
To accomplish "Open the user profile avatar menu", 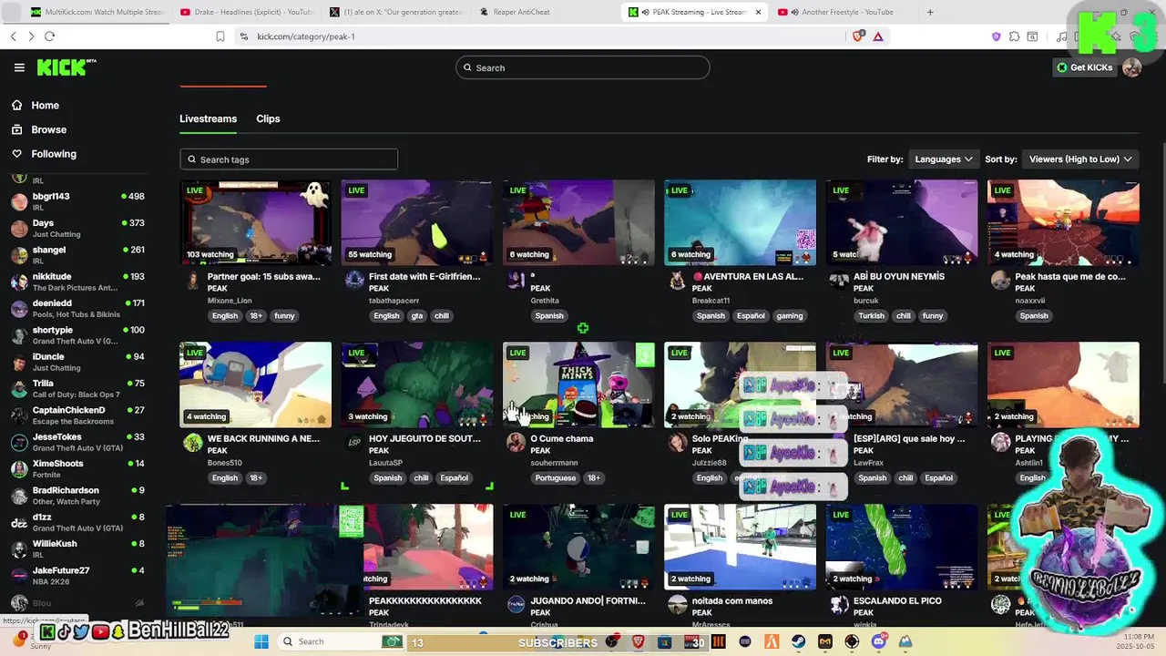I will (1131, 67).
